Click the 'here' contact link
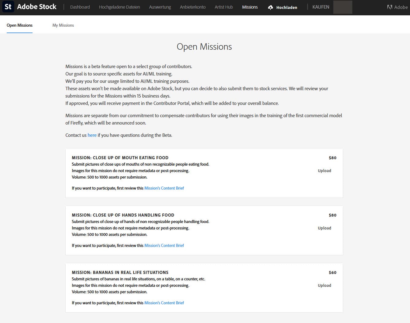 coord(92,135)
